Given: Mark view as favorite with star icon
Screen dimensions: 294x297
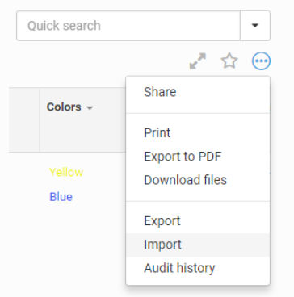Looking at the screenshot, I should pos(229,61).
